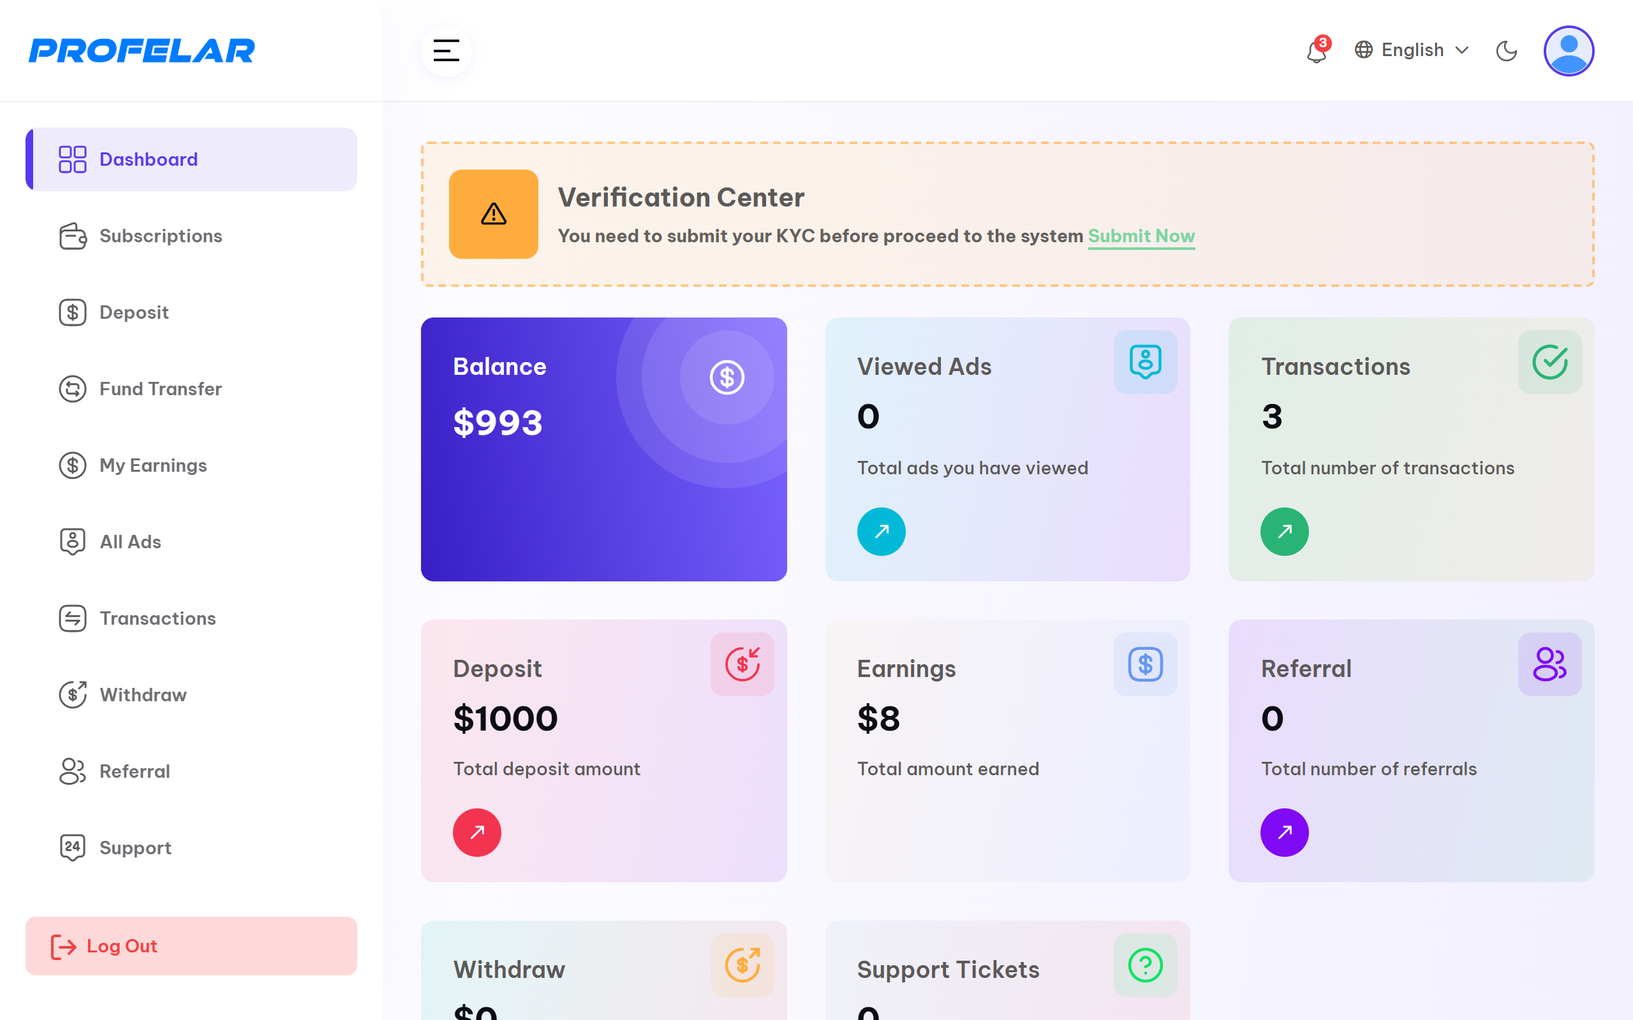1633x1020 pixels.
Task: Open the notifications bell
Action: (x=1317, y=50)
